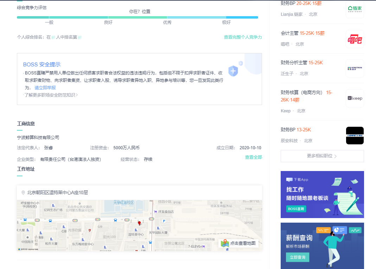Click the 唱吧 company logo
The image size is (376, 269).
tap(355, 39)
